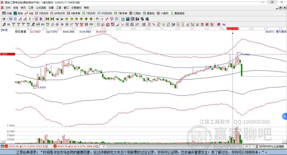Jump to last bar icon
This screenshot has width=287, height=155.
click(x=52, y=19)
